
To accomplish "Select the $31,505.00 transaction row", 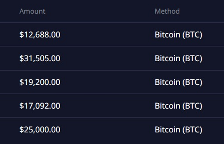I will coord(106,58).
